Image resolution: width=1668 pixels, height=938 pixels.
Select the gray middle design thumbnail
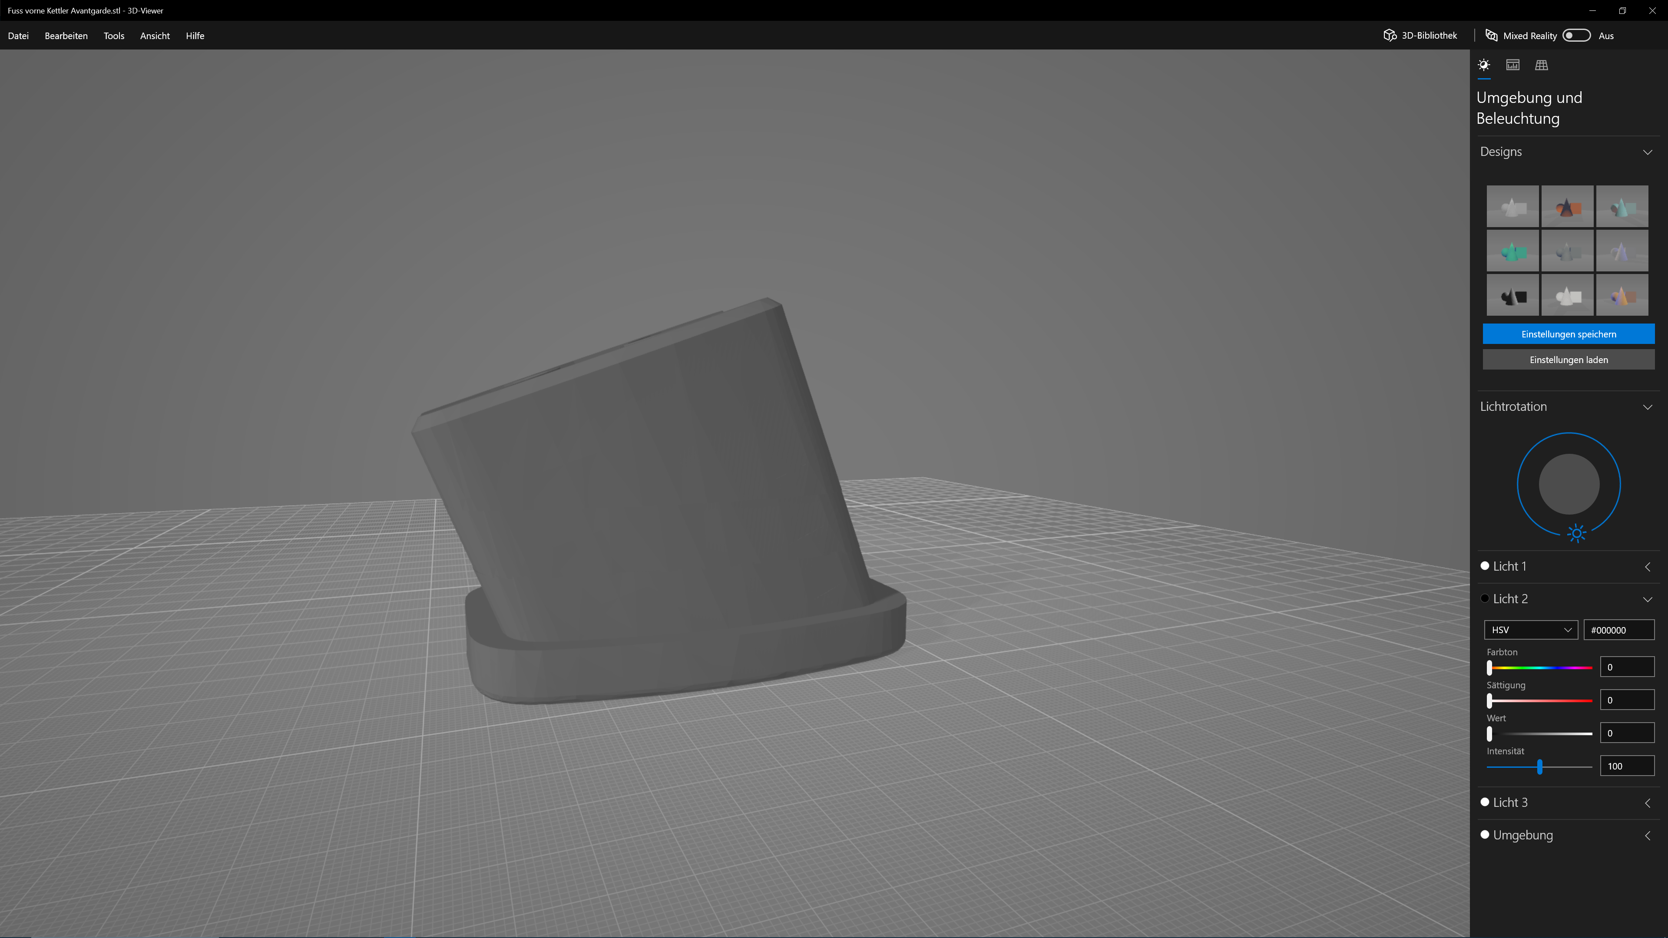[1567, 251]
